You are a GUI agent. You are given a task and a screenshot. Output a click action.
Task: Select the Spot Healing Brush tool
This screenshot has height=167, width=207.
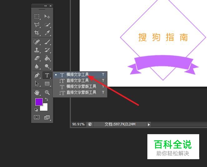click(x=37, y=42)
